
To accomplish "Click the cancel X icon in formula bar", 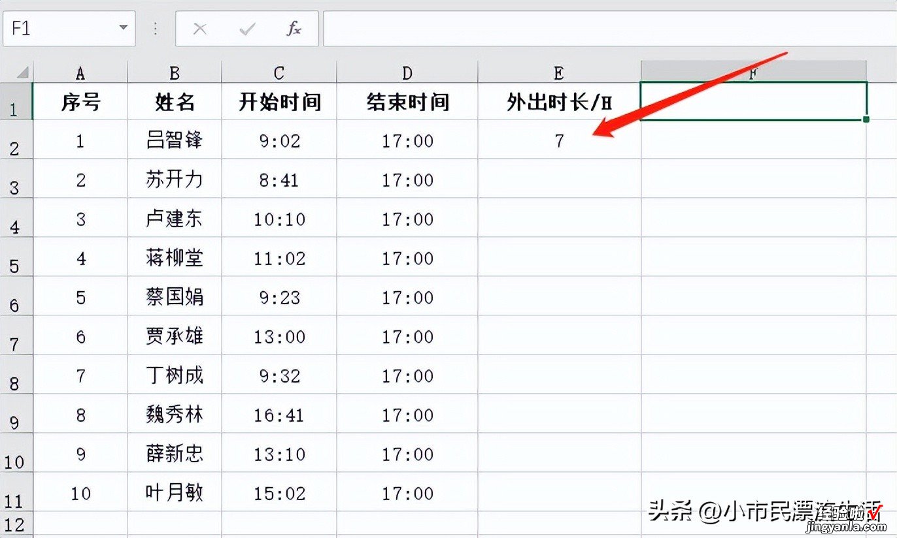I will click(x=200, y=29).
